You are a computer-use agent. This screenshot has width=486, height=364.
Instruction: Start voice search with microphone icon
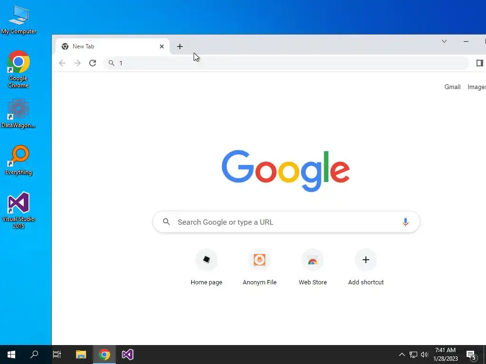pos(405,222)
